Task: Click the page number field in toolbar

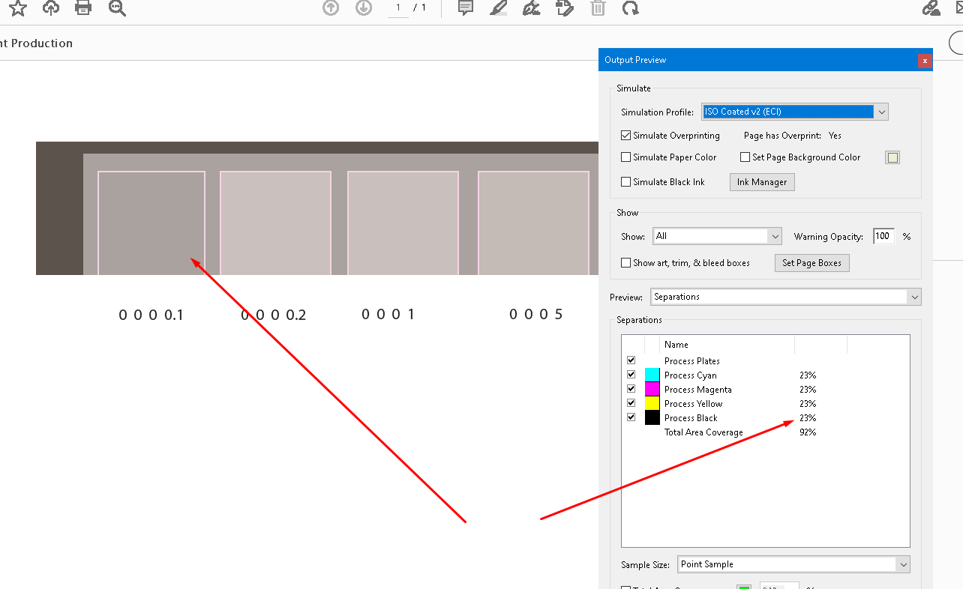Action: [398, 8]
